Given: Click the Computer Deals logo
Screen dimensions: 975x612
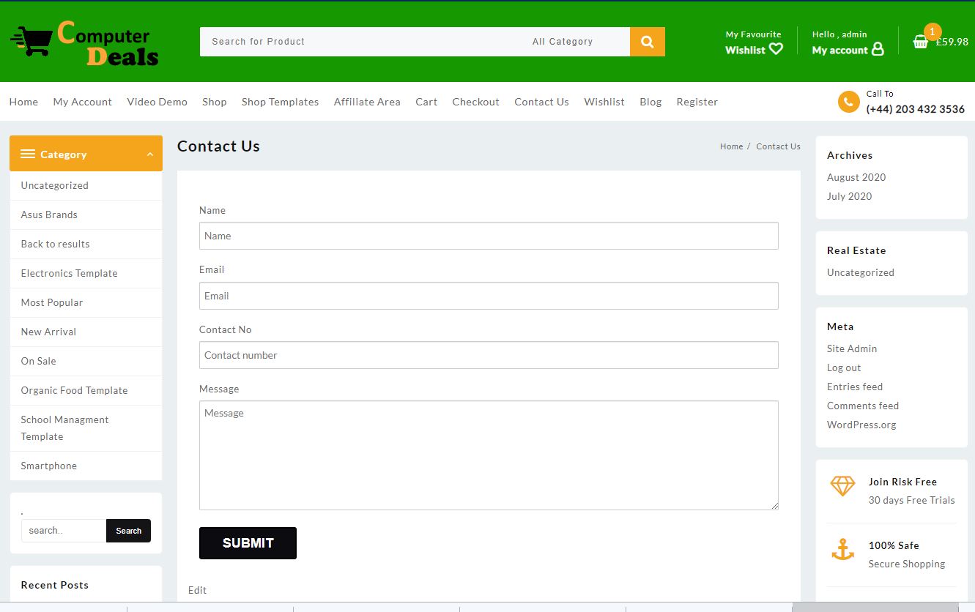Looking at the screenshot, I should (x=85, y=42).
